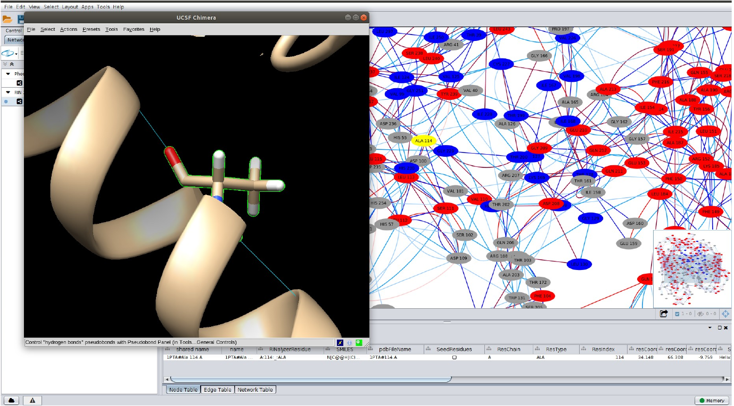Click the share icon under Phos collection
Screen dimensions: 734x406
pyautogui.click(x=19, y=83)
